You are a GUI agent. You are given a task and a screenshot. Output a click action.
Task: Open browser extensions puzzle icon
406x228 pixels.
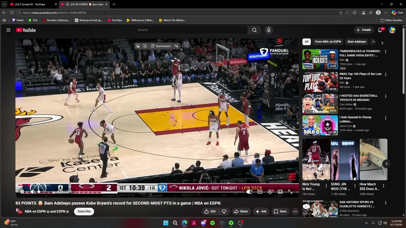355,13
